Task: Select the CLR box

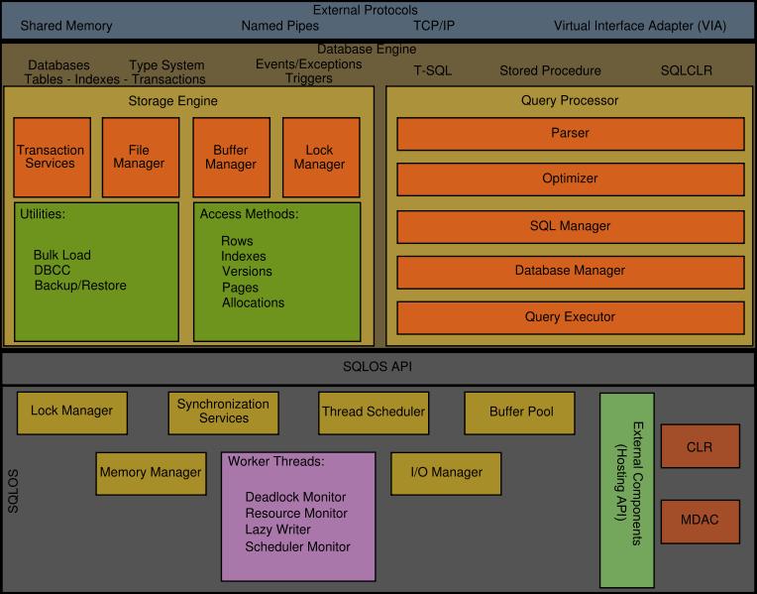Action: [x=701, y=446]
